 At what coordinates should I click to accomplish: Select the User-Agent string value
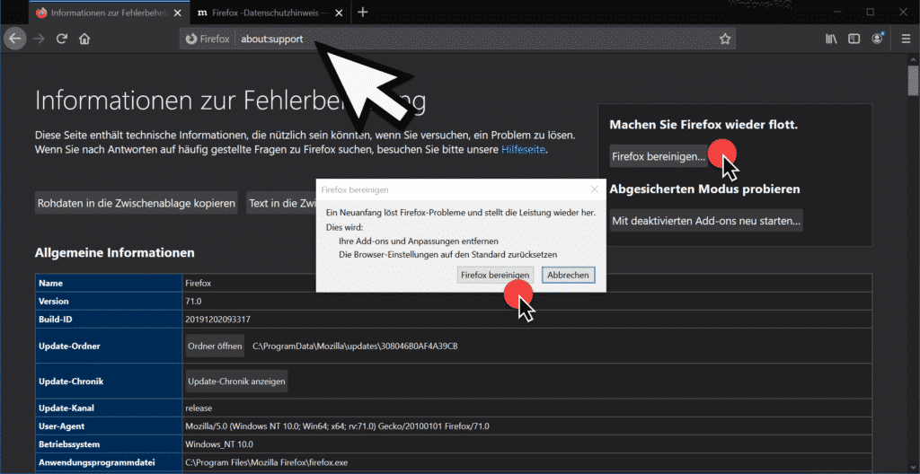337,426
